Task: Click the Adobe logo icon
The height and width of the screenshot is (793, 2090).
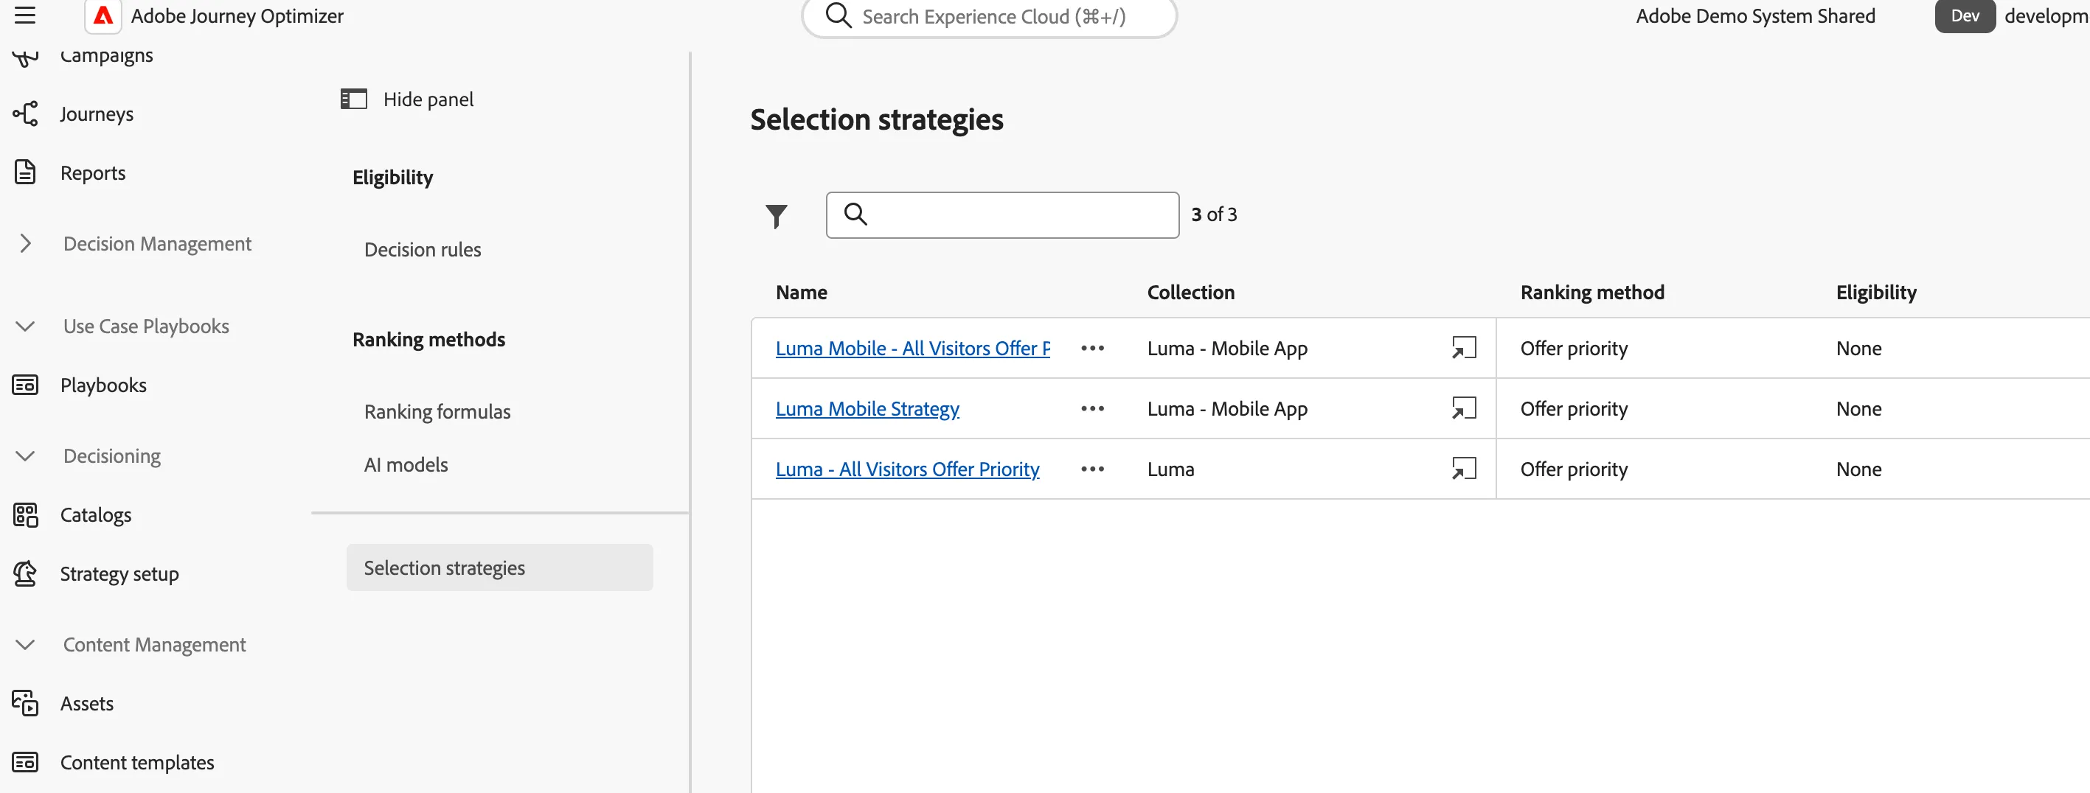Action: [103, 15]
